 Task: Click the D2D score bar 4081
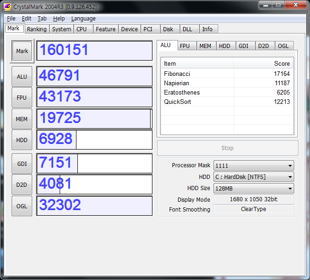pyautogui.click(x=95, y=184)
